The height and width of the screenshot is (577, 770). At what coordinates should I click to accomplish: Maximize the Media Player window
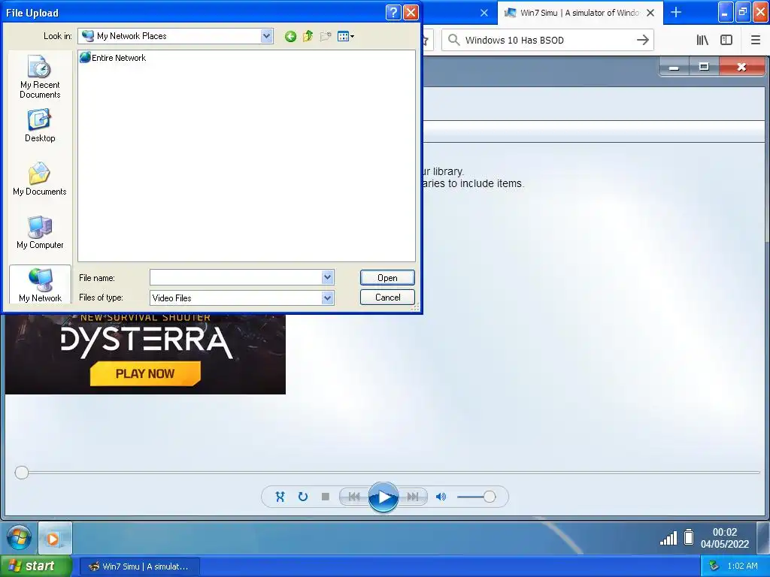[704, 67]
